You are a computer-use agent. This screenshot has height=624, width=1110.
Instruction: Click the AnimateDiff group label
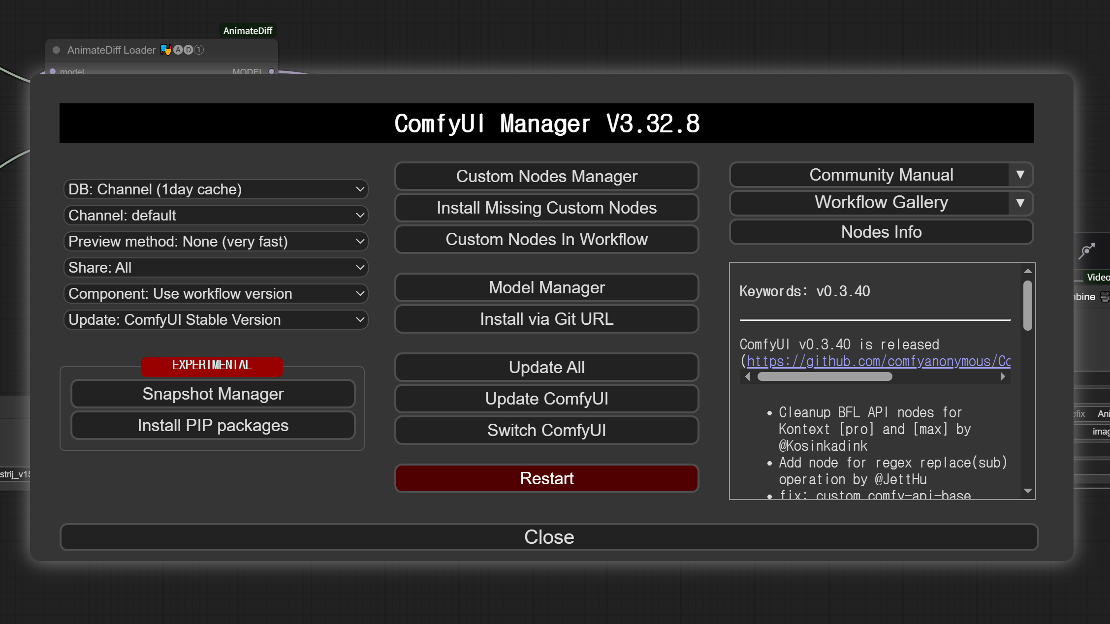[248, 31]
